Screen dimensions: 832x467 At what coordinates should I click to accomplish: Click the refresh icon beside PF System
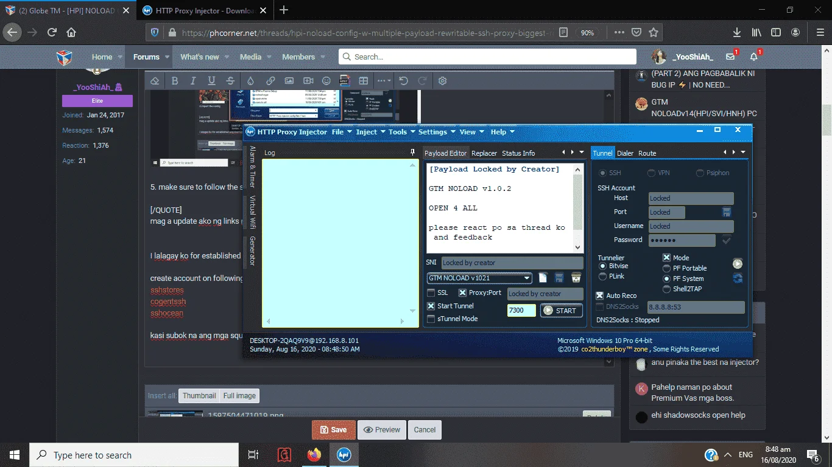coord(738,278)
